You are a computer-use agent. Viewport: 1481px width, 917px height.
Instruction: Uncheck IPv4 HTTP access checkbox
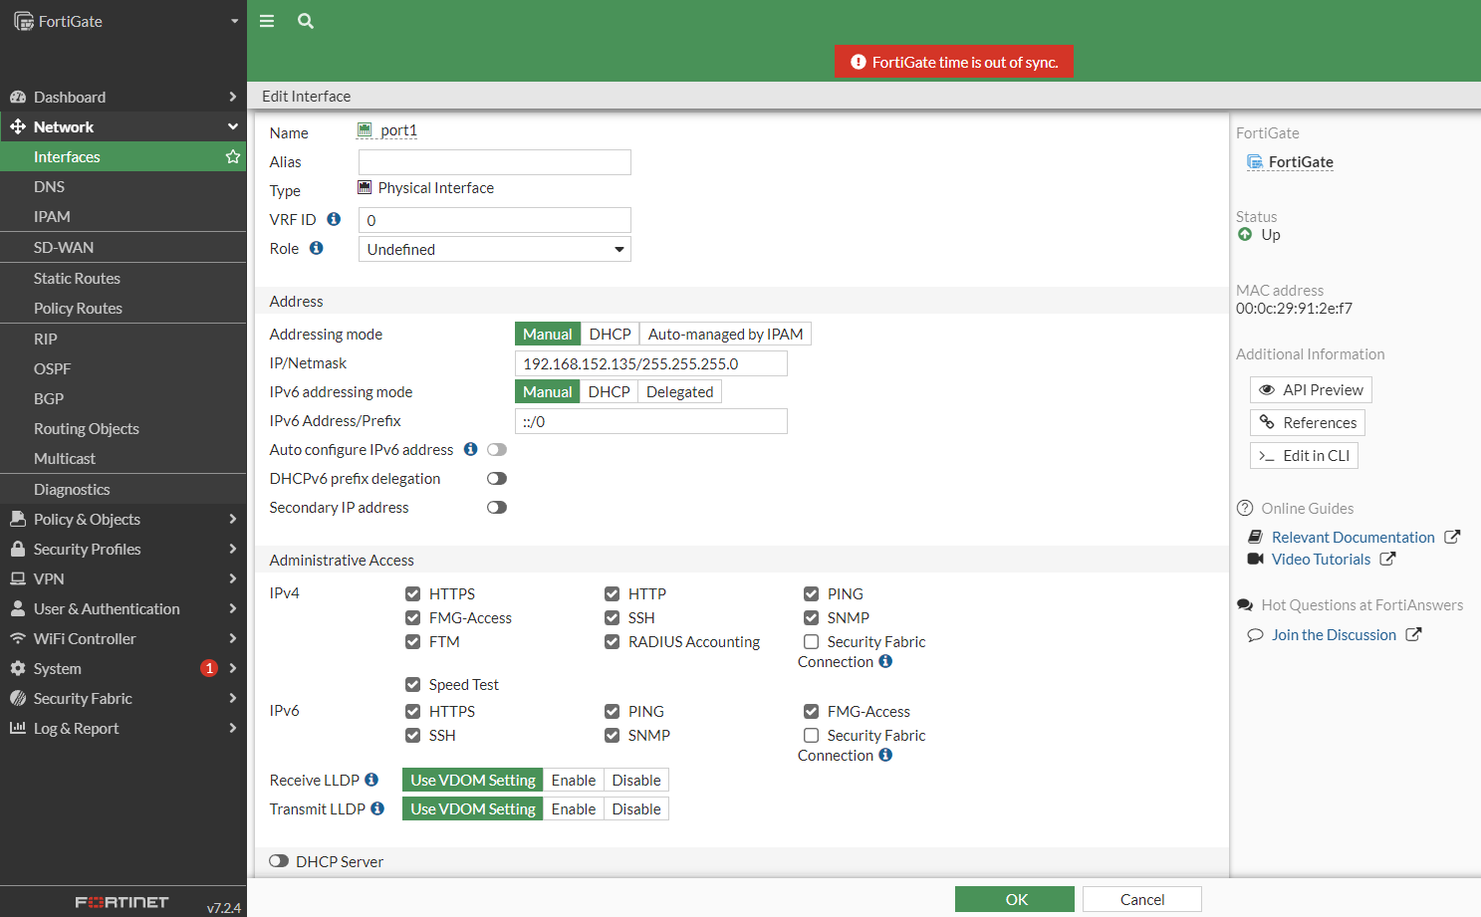[x=612, y=593]
